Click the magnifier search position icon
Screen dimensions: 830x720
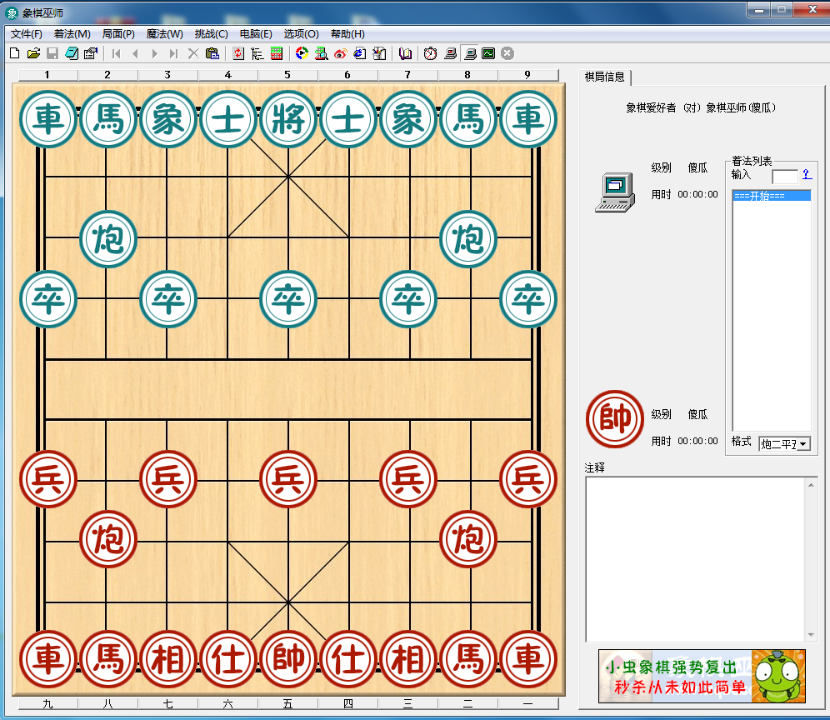coord(322,53)
